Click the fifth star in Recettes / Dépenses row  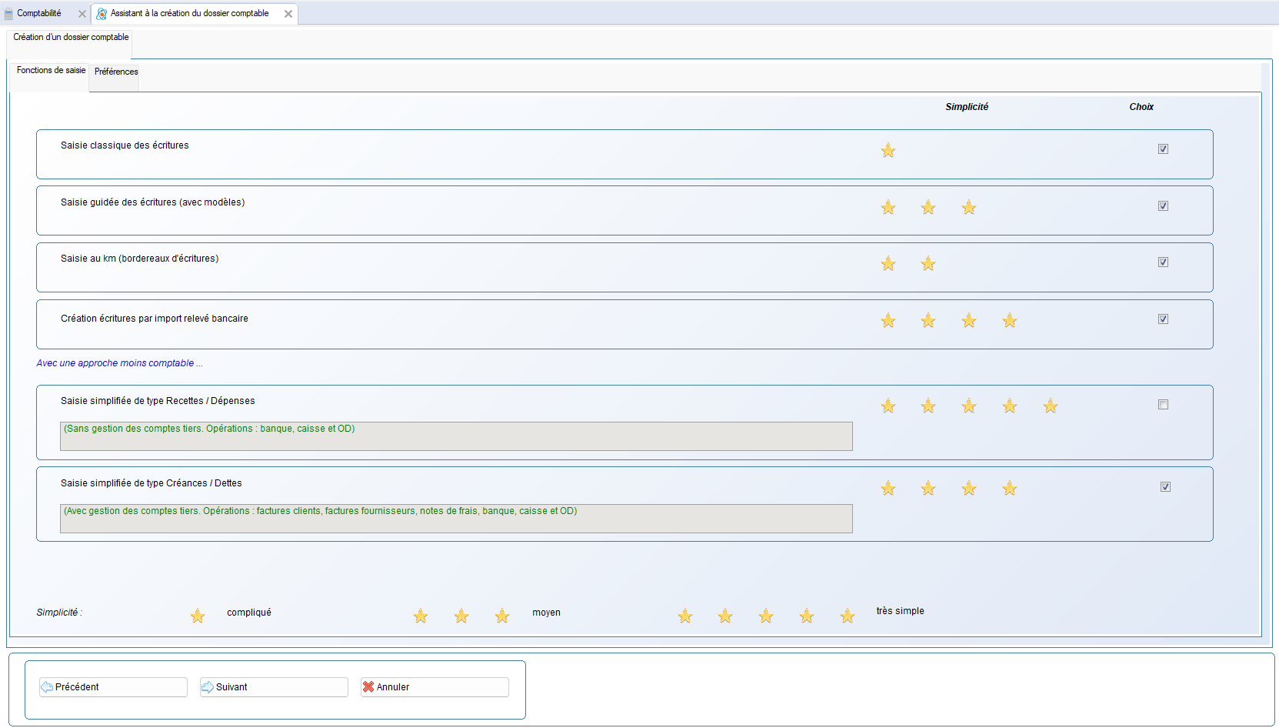(x=1051, y=406)
